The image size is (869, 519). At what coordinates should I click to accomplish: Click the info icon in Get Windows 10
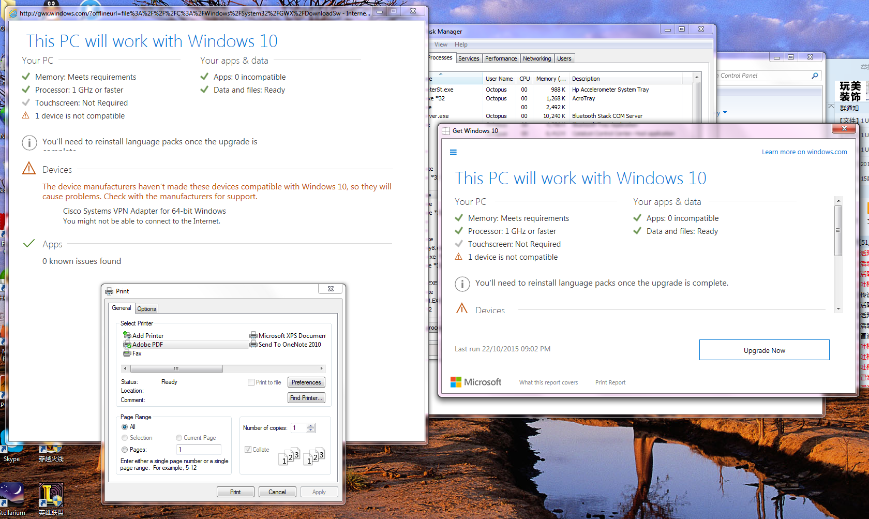[x=462, y=284]
